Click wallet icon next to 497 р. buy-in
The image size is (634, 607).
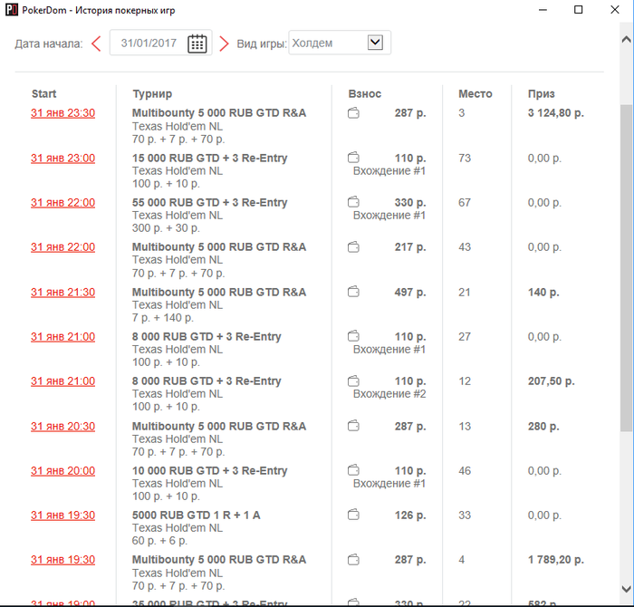click(353, 291)
